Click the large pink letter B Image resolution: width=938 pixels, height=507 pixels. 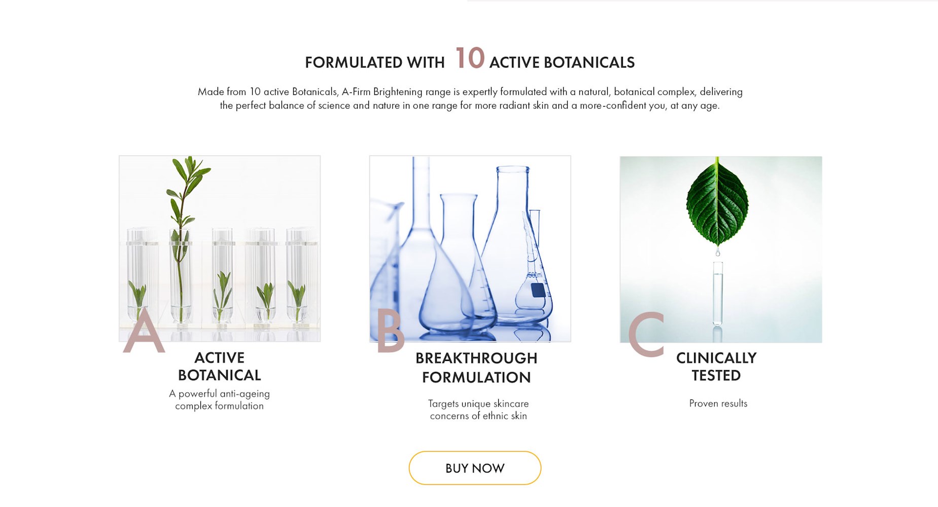(390, 331)
